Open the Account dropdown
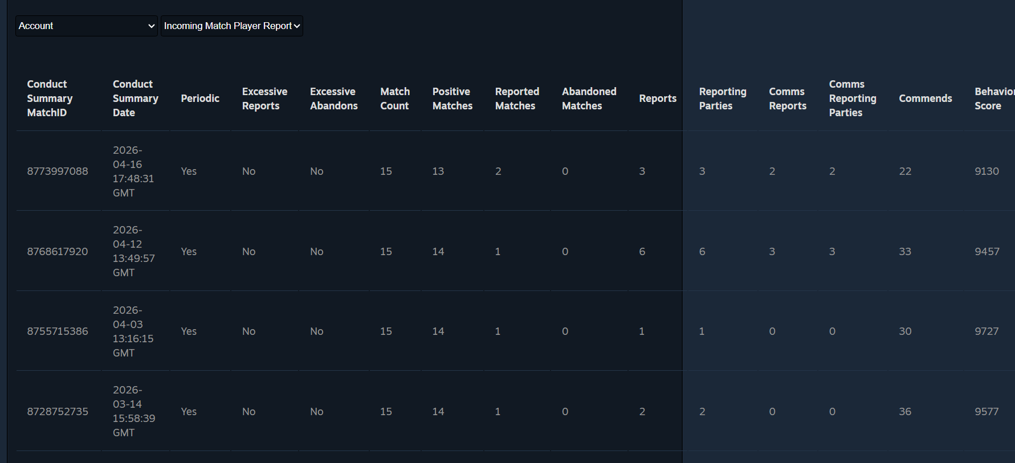This screenshot has width=1015, height=463. (86, 26)
